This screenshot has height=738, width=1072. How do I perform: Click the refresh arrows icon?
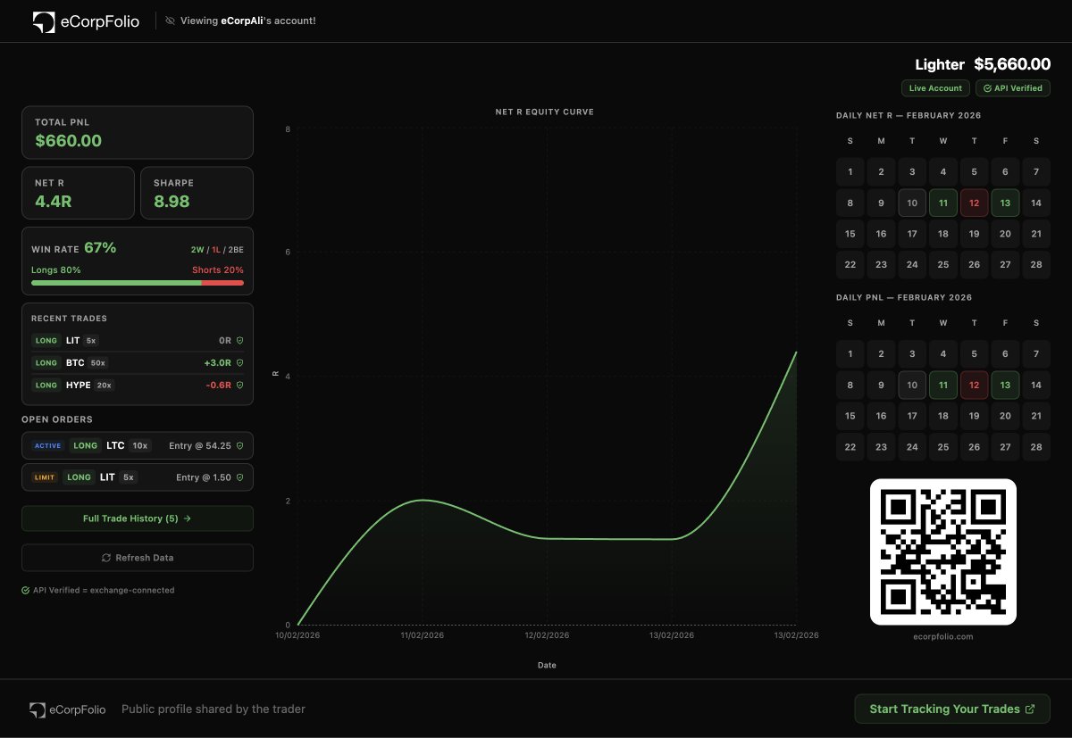[x=106, y=558]
